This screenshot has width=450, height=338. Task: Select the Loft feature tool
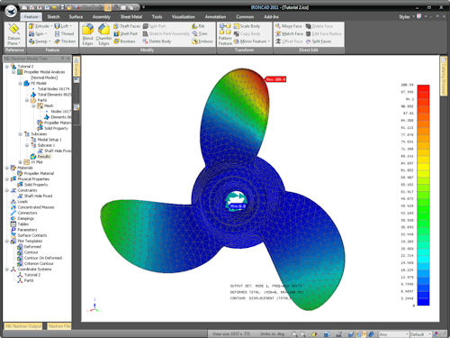click(61, 26)
